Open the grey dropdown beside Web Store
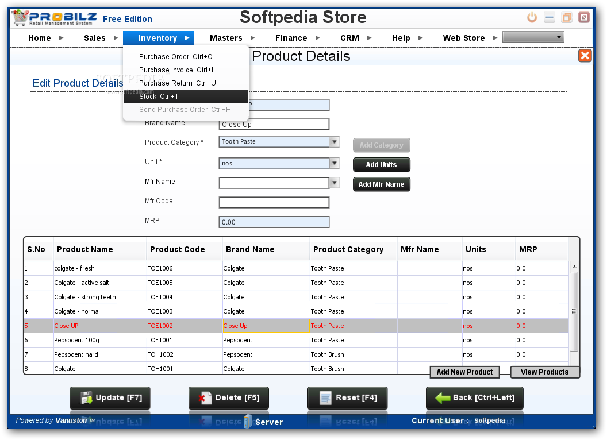607x440 pixels. [533, 37]
